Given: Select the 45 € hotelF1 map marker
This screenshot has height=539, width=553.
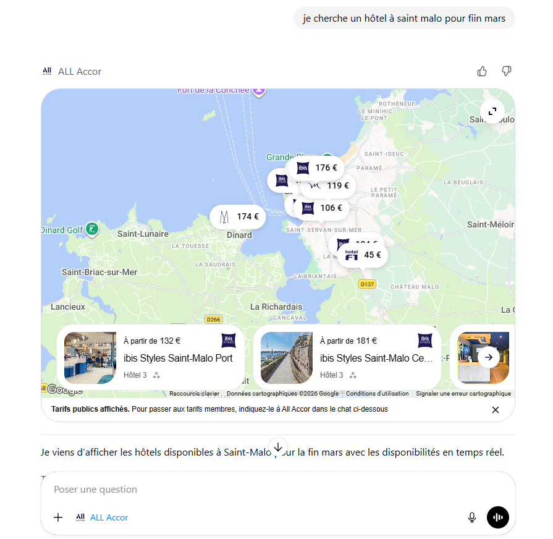Looking at the screenshot, I should point(363,255).
